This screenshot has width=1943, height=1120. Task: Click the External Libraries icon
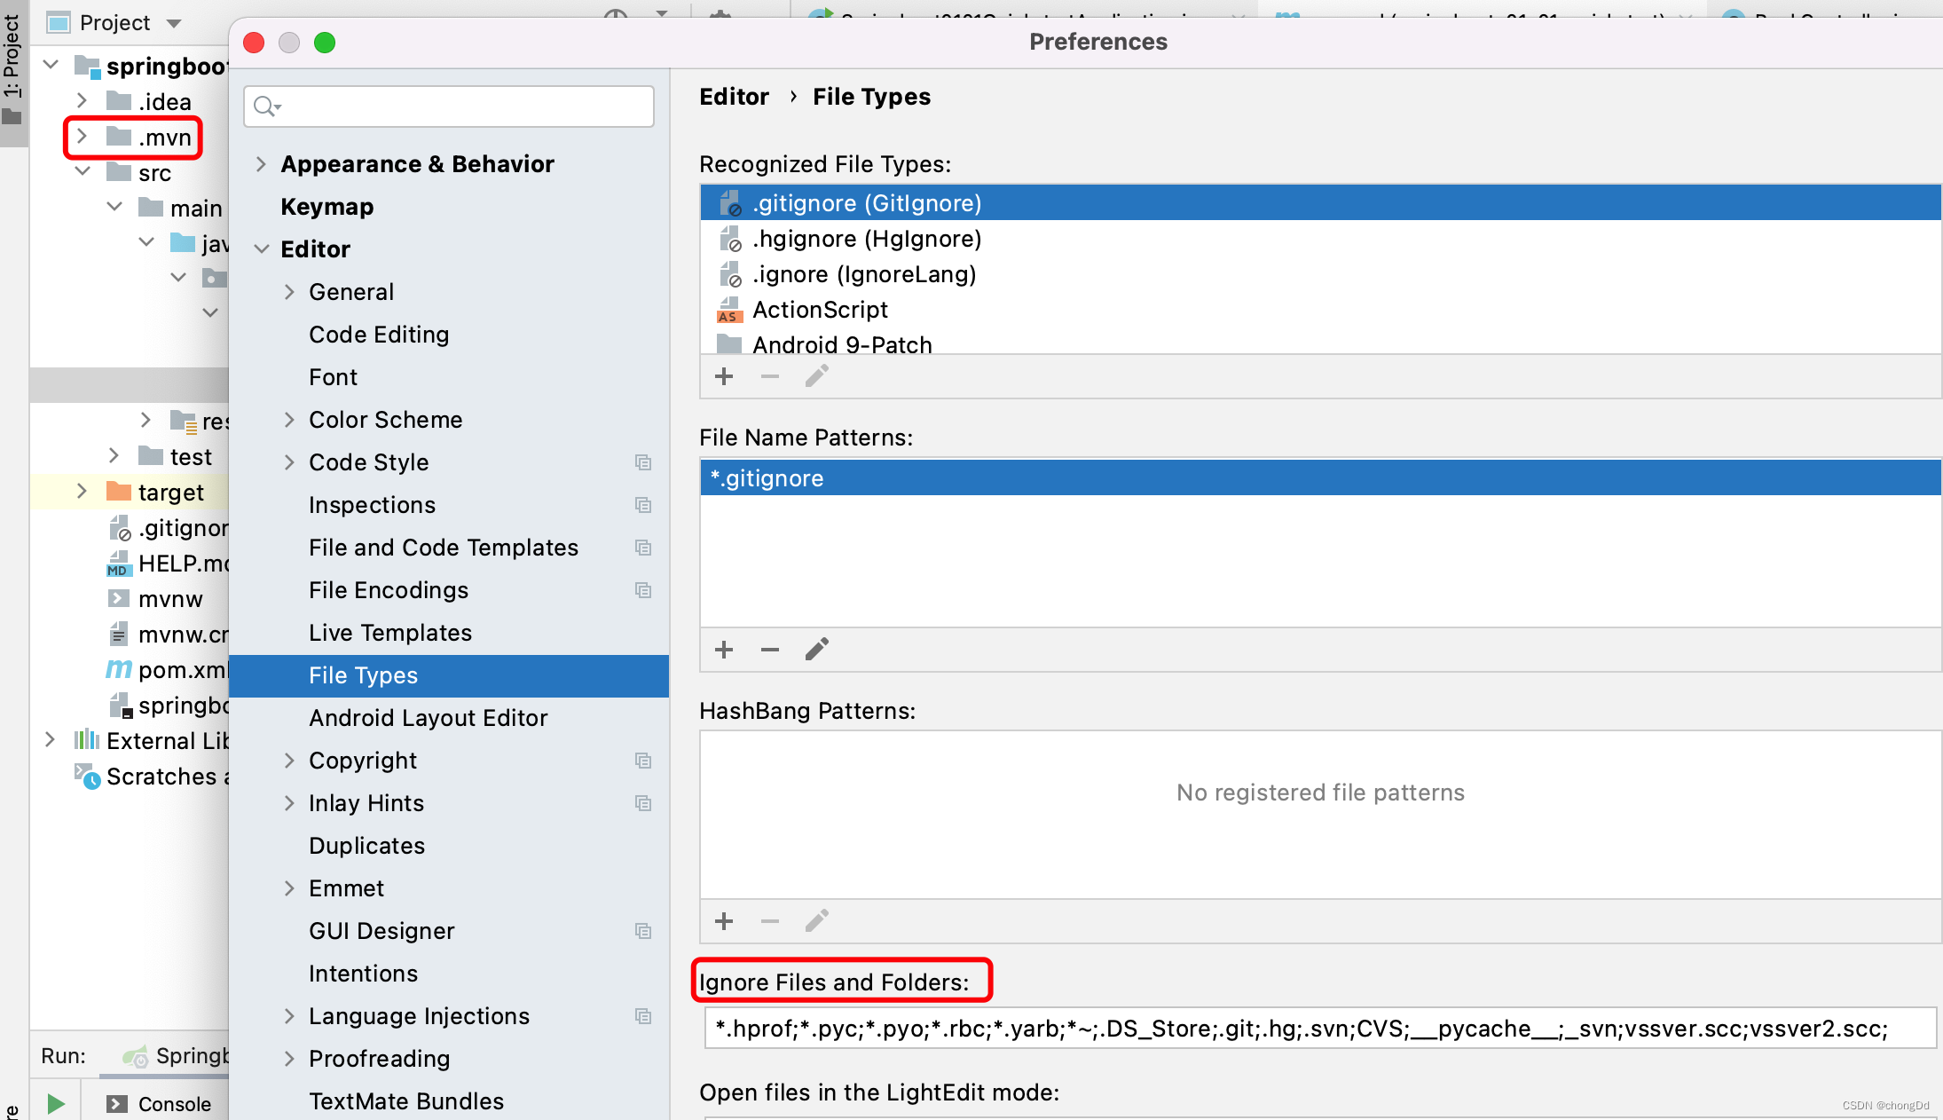pos(86,740)
